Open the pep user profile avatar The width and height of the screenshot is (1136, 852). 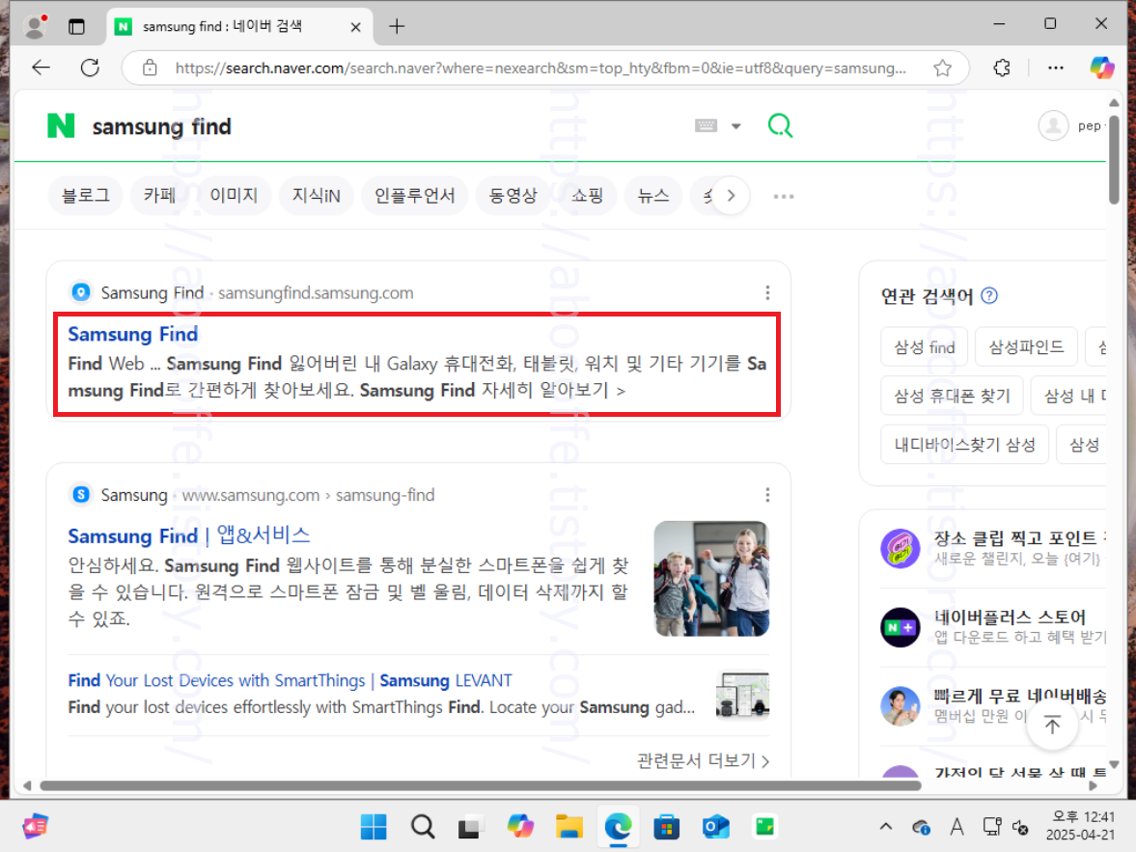(1053, 126)
